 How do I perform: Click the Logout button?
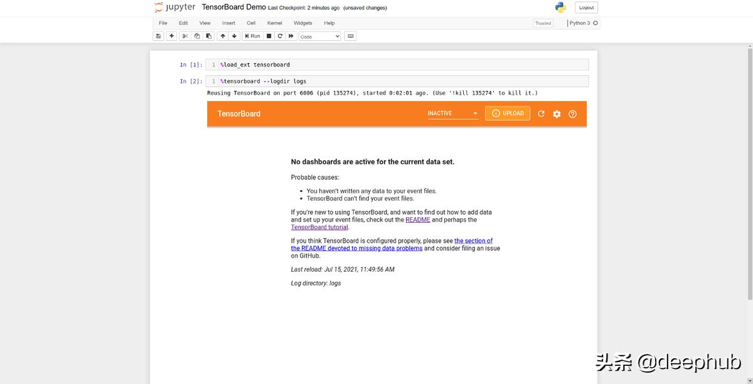pos(586,8)
